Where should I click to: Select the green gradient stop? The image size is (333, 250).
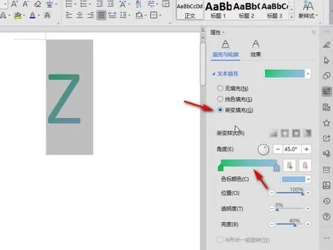221,168
